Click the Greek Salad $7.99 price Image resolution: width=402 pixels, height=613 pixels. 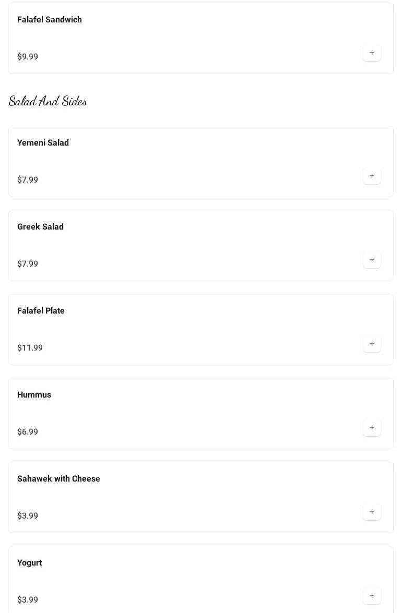(x=28, y=264)
